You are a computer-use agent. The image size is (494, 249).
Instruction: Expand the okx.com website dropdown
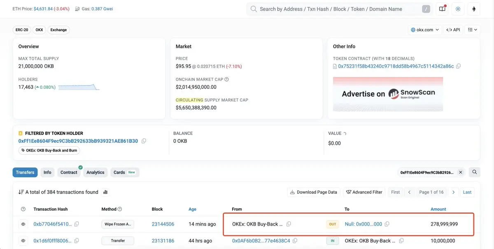click(x=424, y=30)
